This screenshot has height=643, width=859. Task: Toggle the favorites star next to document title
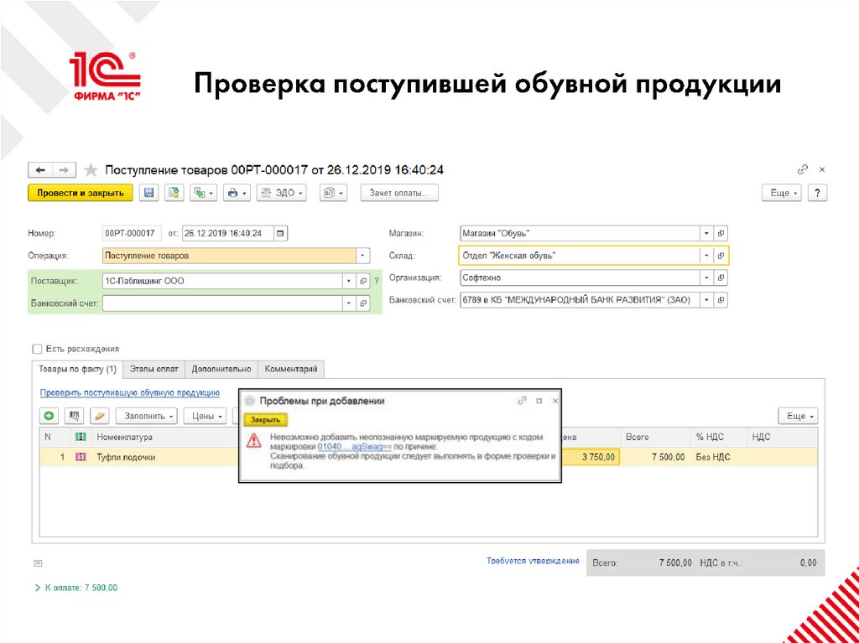coord(91,169)
